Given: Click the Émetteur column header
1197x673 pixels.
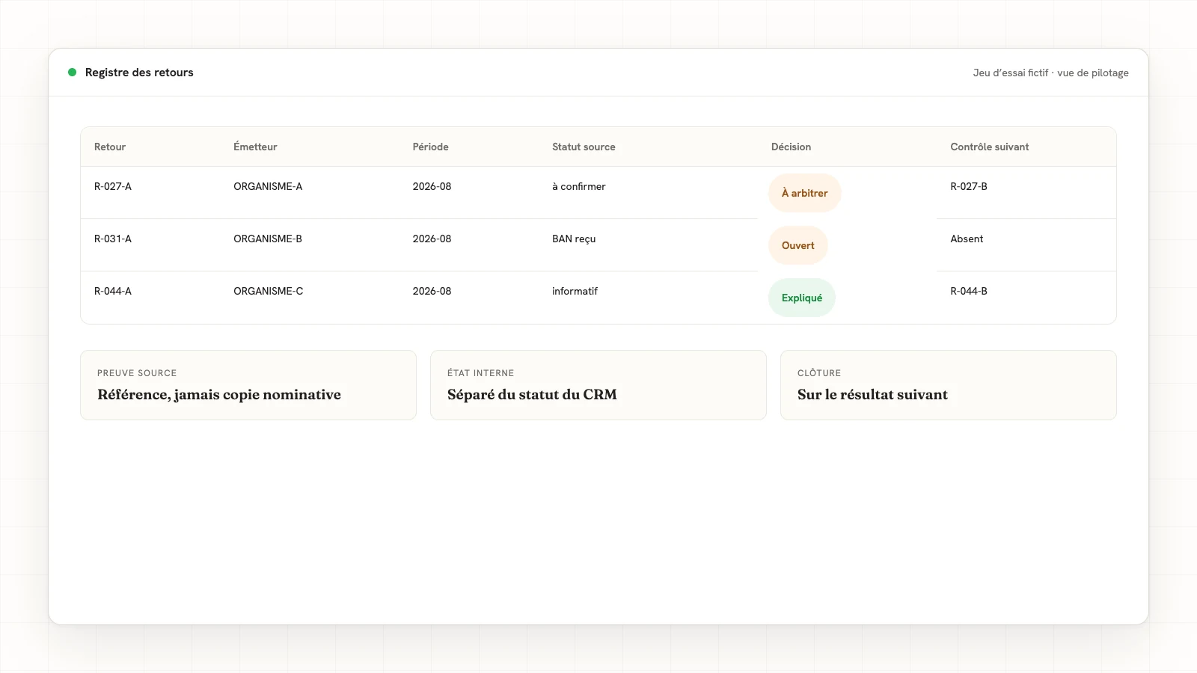Looking at the screenshot, I should [255, 147].
